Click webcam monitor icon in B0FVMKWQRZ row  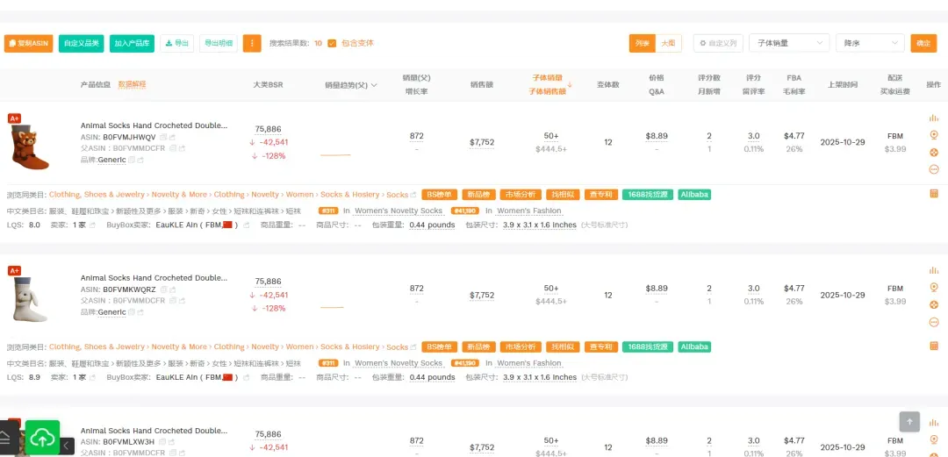tap(933, 287)
